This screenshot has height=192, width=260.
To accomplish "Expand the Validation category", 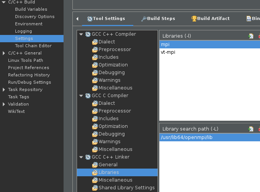I will (4, 104).
